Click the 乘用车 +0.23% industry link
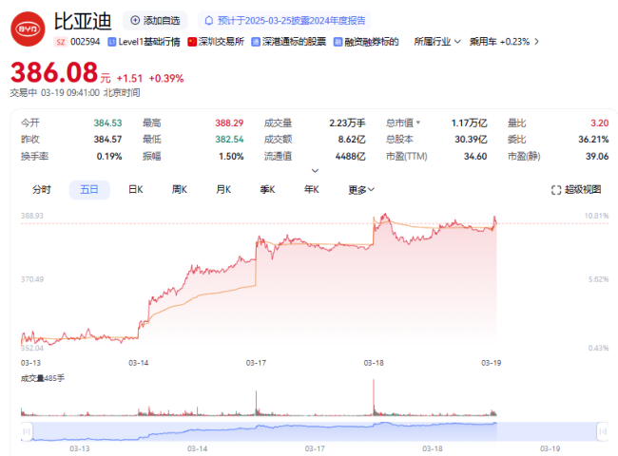 (x=499, y=42)
